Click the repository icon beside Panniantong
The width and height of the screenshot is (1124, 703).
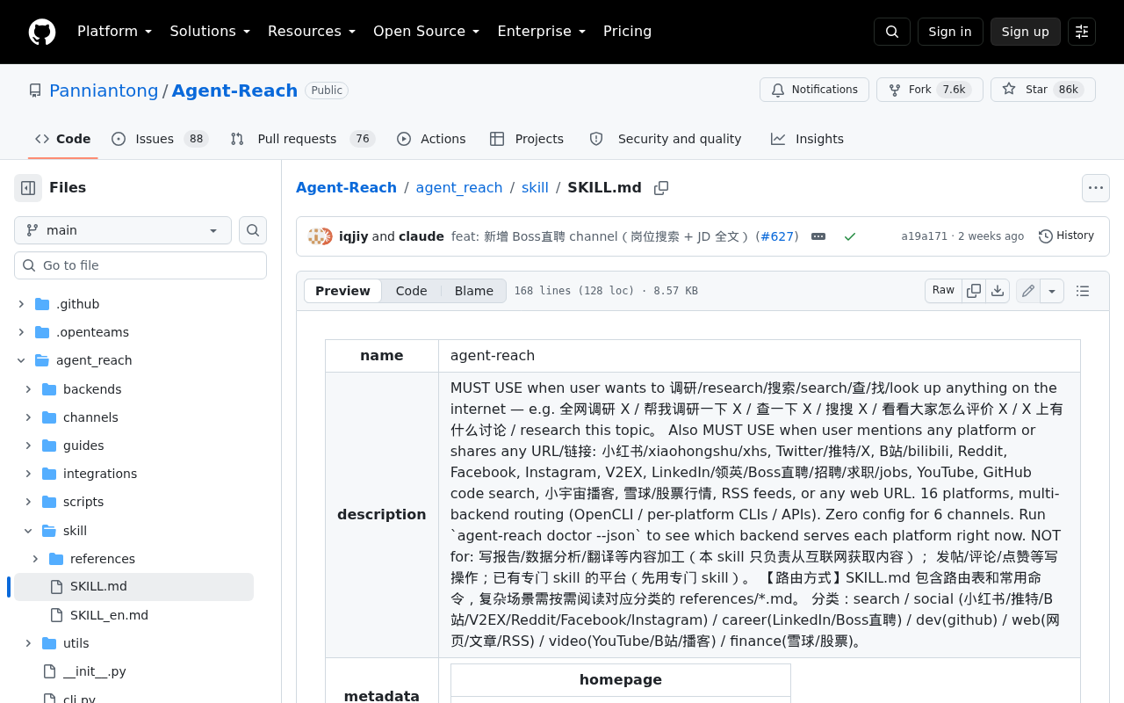35,91
